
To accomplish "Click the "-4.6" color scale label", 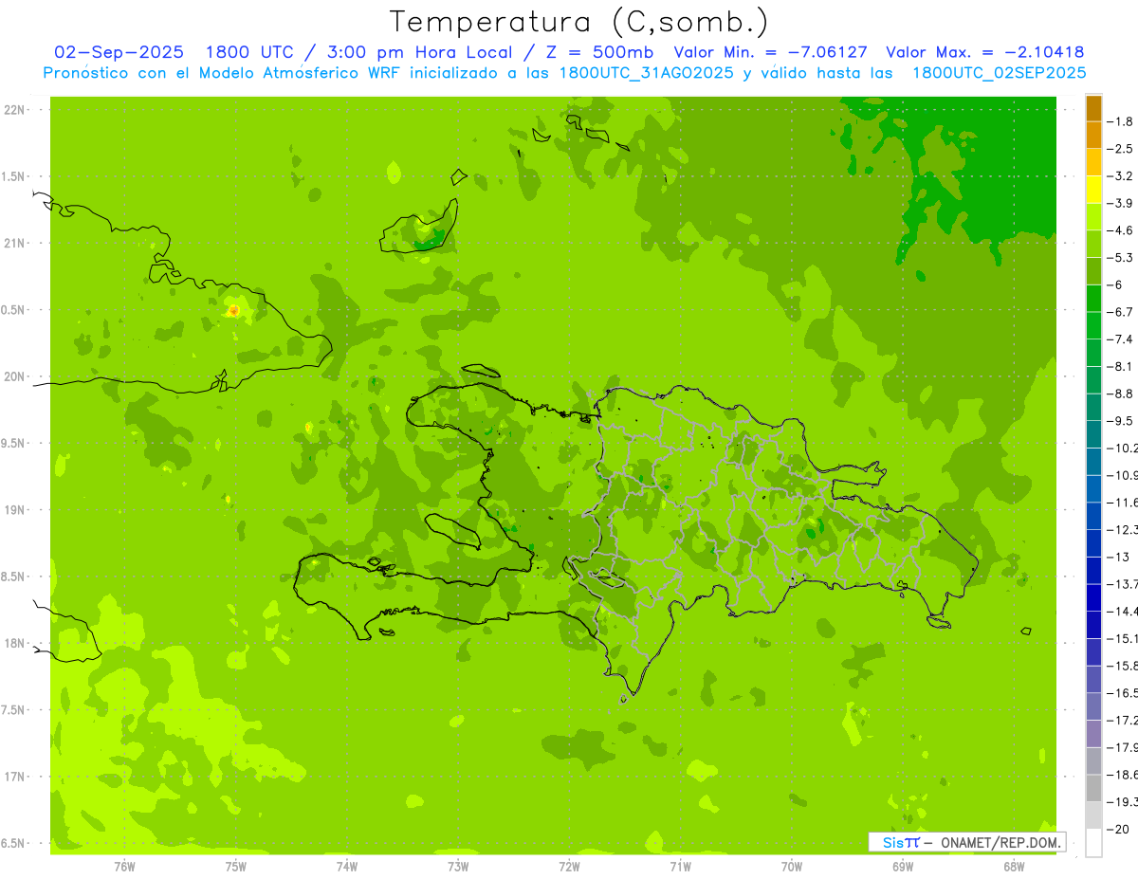I will point(1120,230).
